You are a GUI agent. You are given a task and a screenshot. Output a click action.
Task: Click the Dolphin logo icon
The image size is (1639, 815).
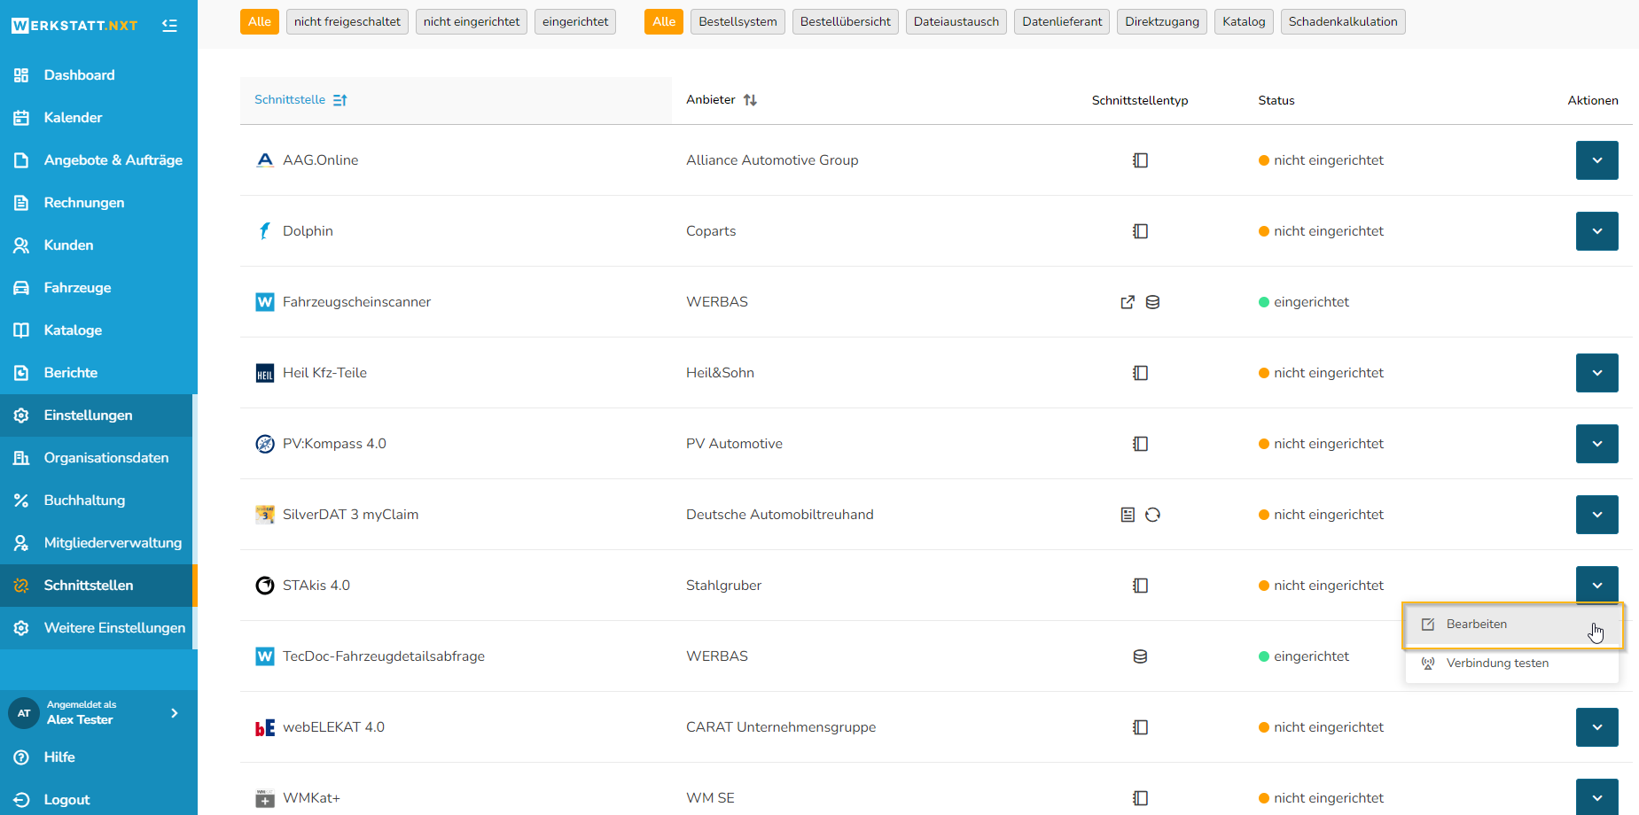click(x=265, y=231)
